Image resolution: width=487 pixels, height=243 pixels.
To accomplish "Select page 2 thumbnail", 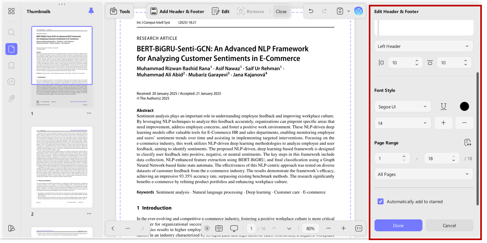I will click(62, 167).
